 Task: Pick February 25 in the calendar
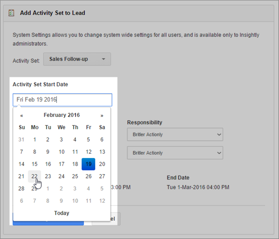pyautogui.click(x=75, y=176)
